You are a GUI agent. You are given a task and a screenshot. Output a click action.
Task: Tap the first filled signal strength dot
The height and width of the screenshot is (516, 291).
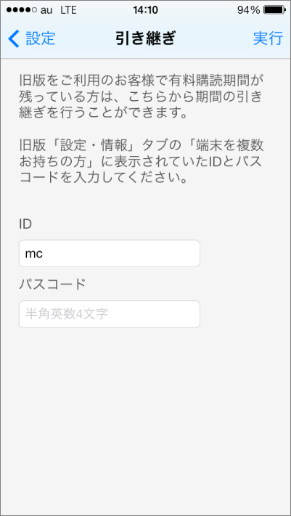[9, 10]
